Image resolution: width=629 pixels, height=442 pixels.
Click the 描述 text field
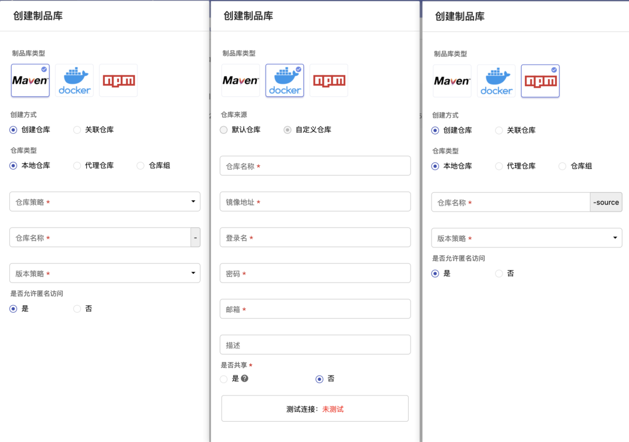[315, 345]
